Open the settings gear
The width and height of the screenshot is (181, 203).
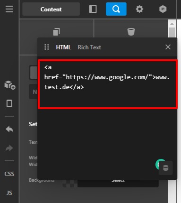(x=139, y=9)
